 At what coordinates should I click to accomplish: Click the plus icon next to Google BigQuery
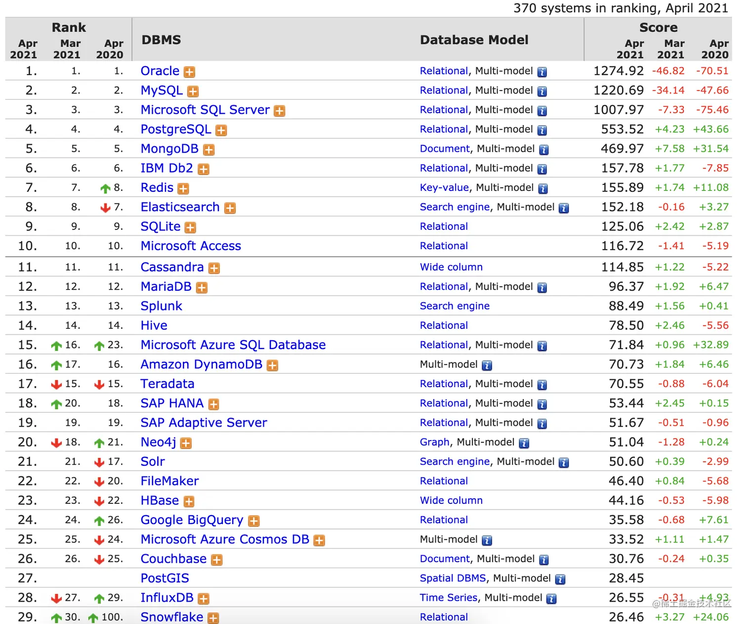point(253,521)
